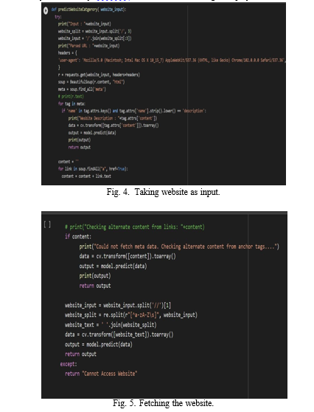Screen dimensions: 314x412
Task: Click the commented print(r.text) line
Action: [71, 97]
